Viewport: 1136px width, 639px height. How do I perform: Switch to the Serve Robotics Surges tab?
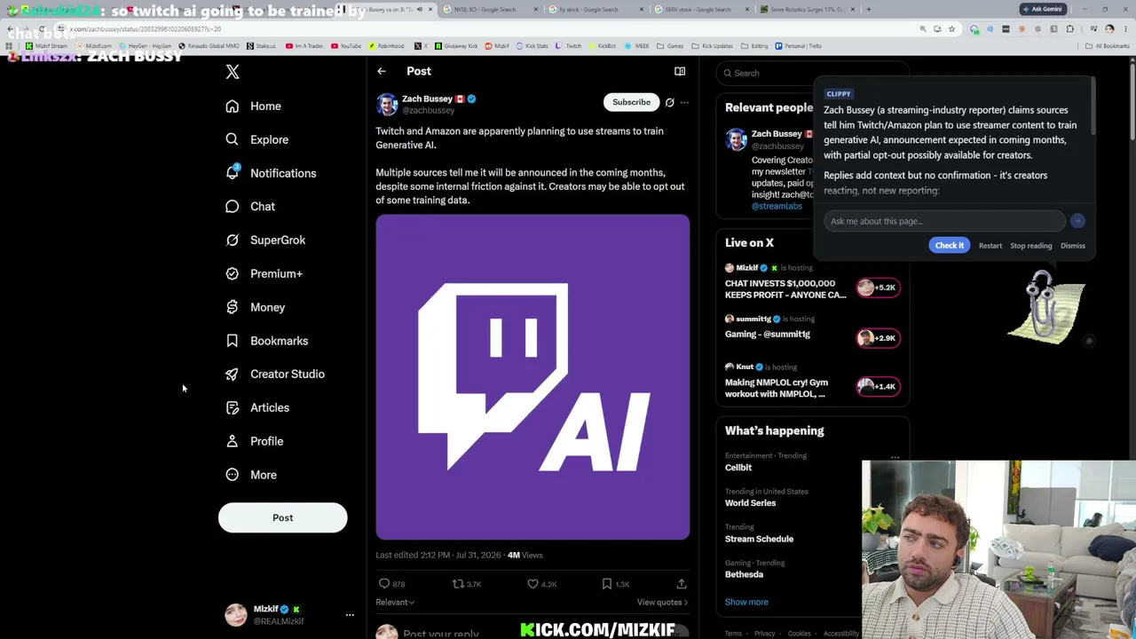point(806,10)
